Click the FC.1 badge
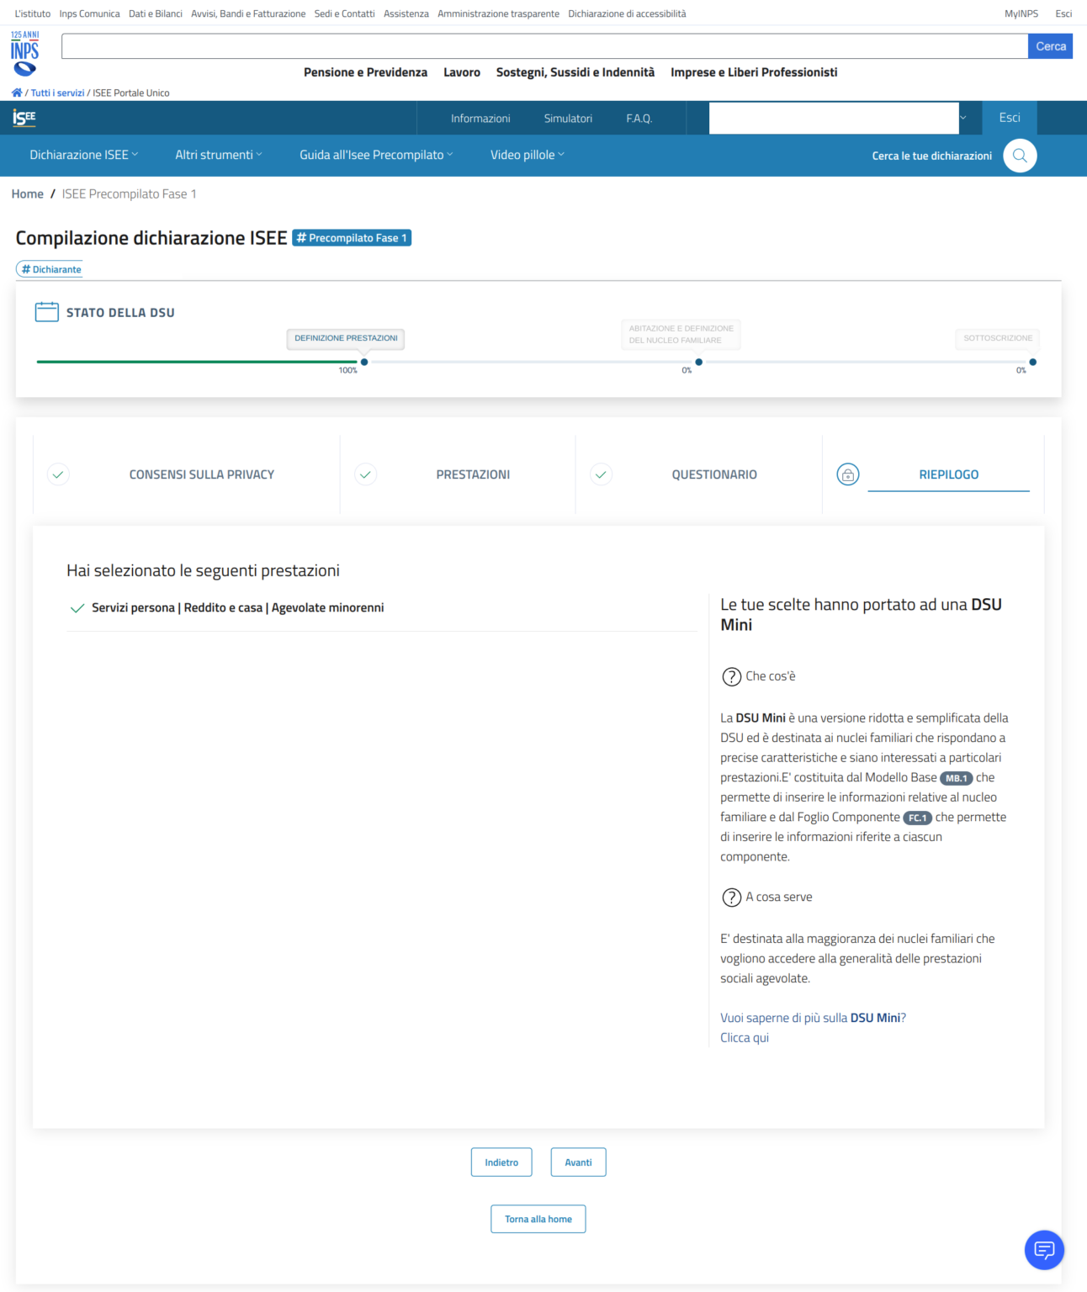 tap(918, 818)
